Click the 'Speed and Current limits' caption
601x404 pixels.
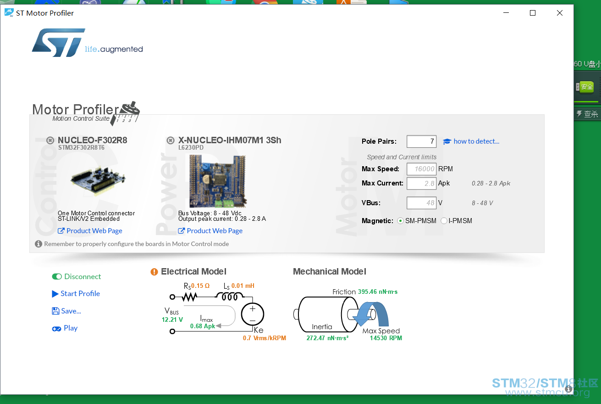click(x=402, y=157)
